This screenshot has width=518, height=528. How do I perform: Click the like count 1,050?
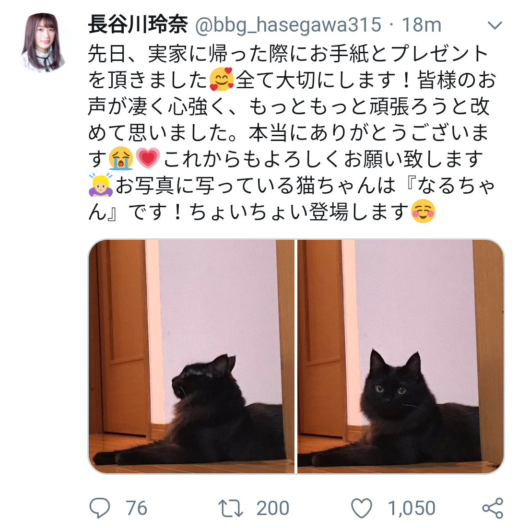[412, 508]
